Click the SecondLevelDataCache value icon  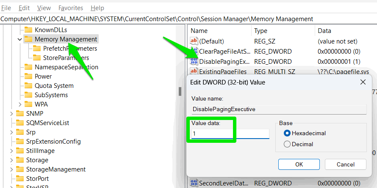click(x=194, y=183)
